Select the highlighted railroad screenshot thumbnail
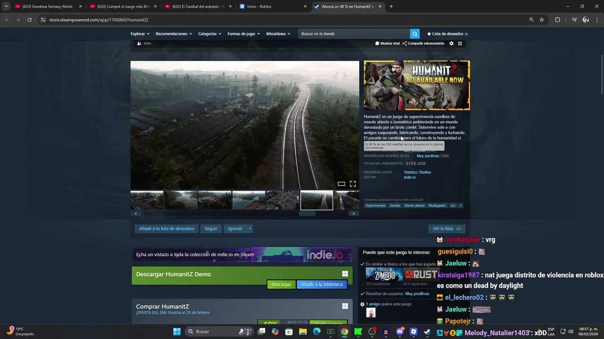Screen dimensions: 604x339 (317, 200)
